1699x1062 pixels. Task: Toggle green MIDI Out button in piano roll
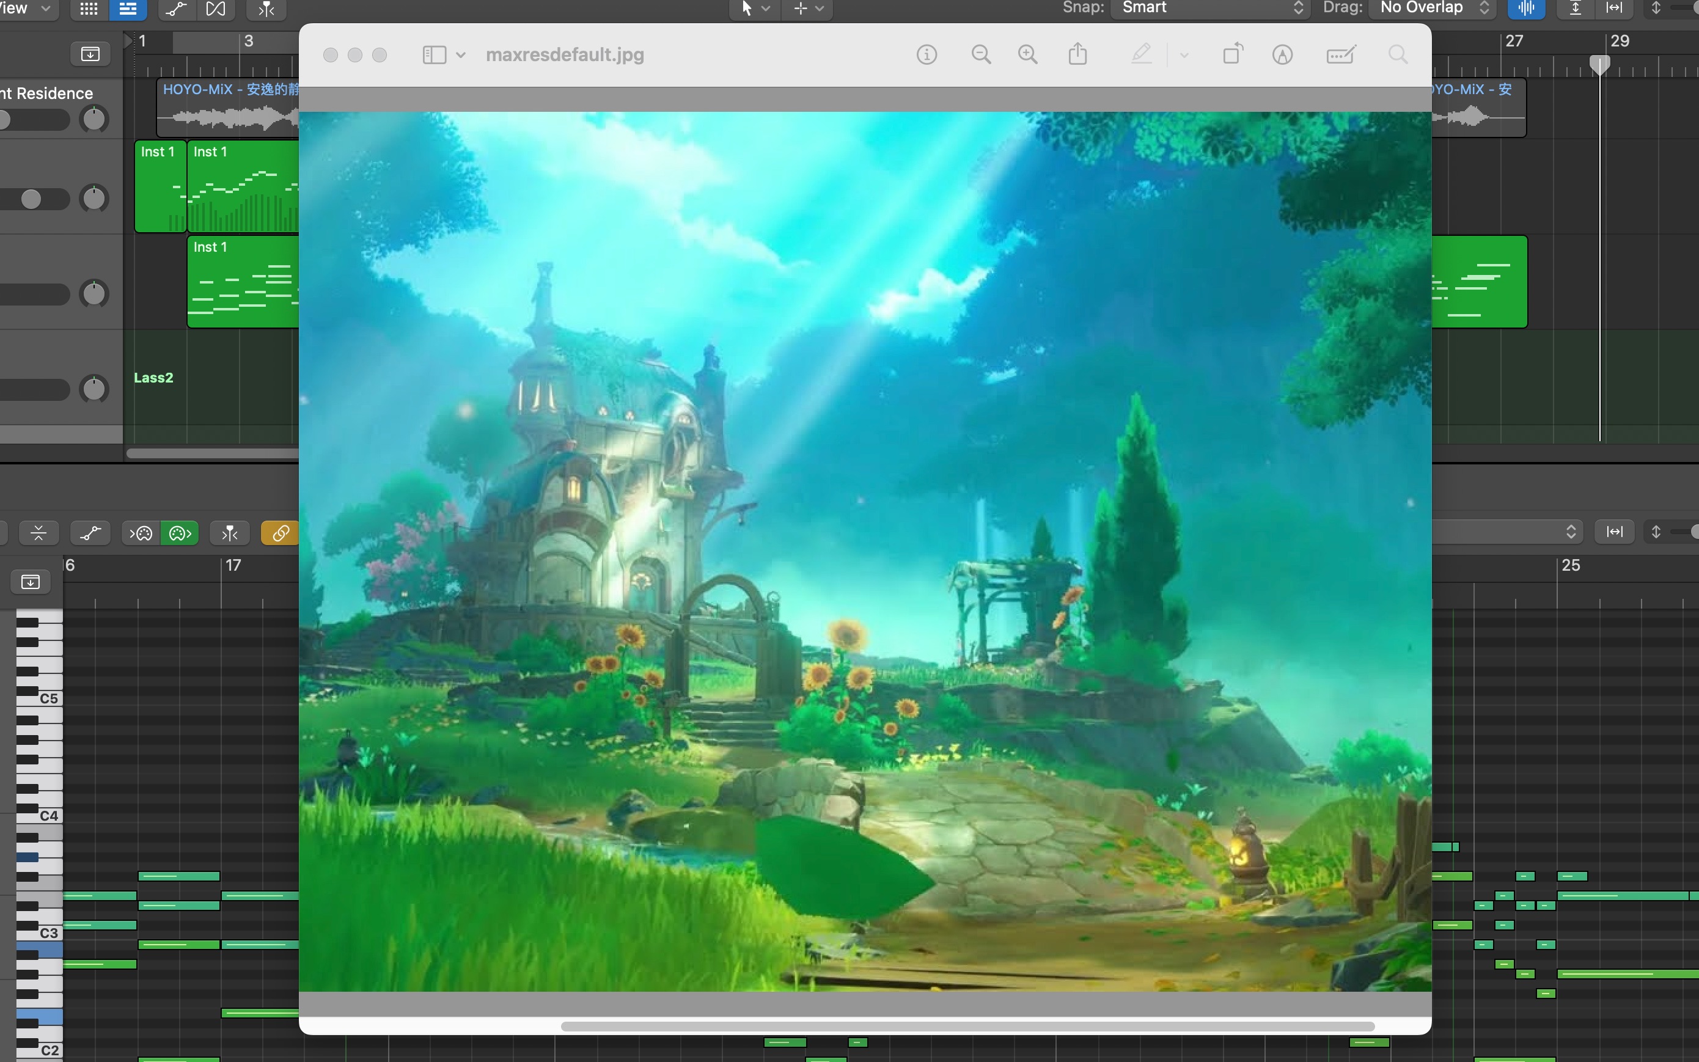[x=180, y=533]
